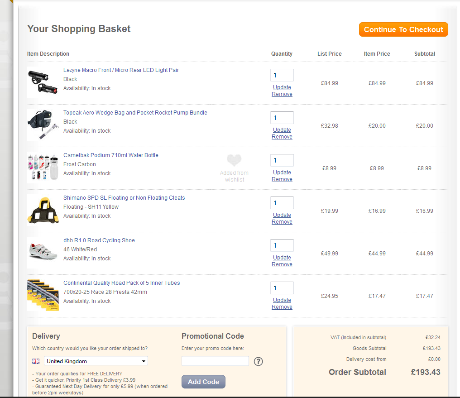Expand the United Kingdom country dropdown
Viewport: 460px width, 398px height.
96,361
